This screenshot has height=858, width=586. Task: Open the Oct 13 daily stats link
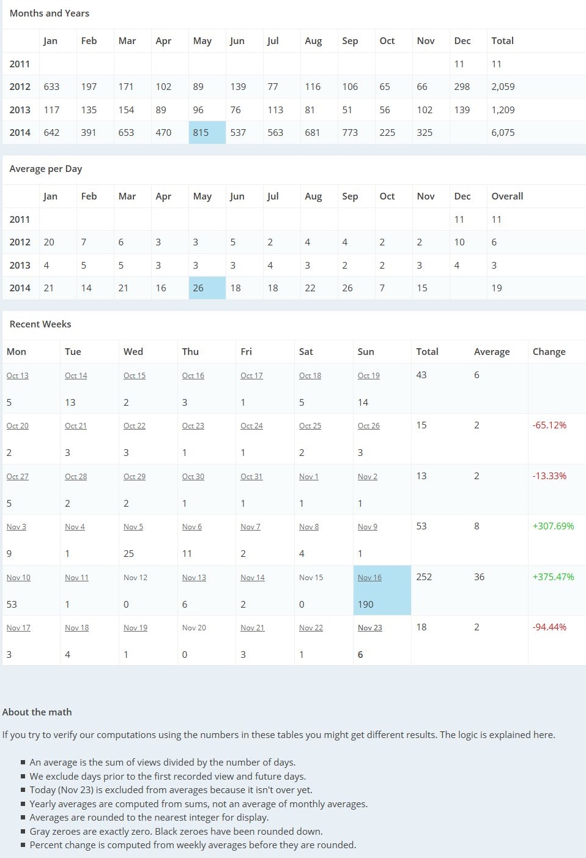(17, 376)
